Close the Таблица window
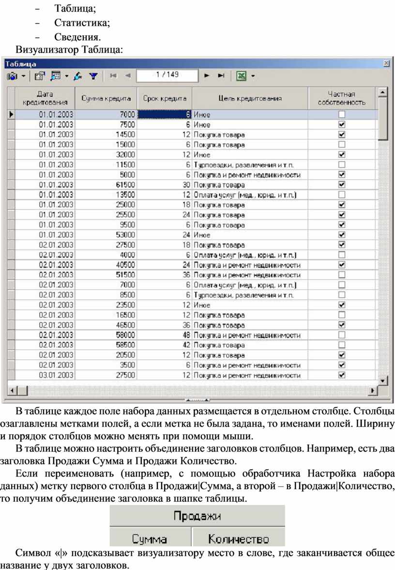This screenshot has height=570, width=395. [386, 63]
